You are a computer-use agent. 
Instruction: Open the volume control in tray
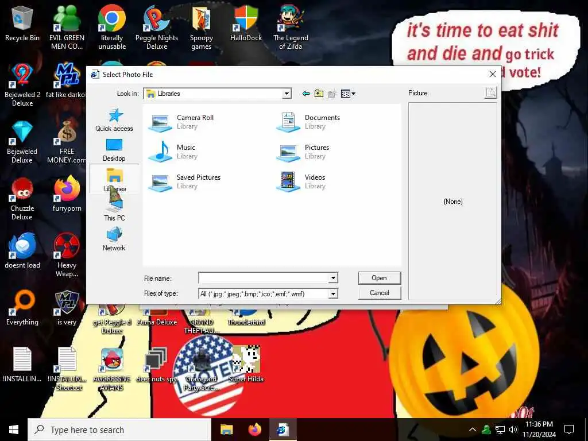(x=513, y=430)
